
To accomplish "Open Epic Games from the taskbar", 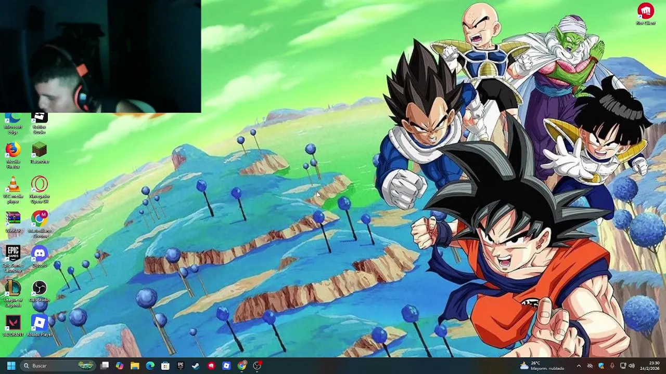I will point(181,366).
